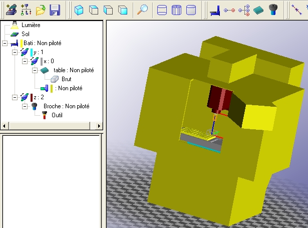Image resolution: width=308 pixels, height=228 pixels.
Task: Click the linear axis link icon
Action: [229, 10]
